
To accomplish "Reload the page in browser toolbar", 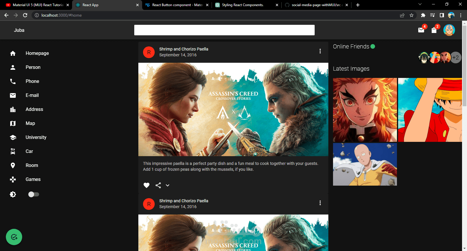I will pyautogui.click(x=25, y=15).
